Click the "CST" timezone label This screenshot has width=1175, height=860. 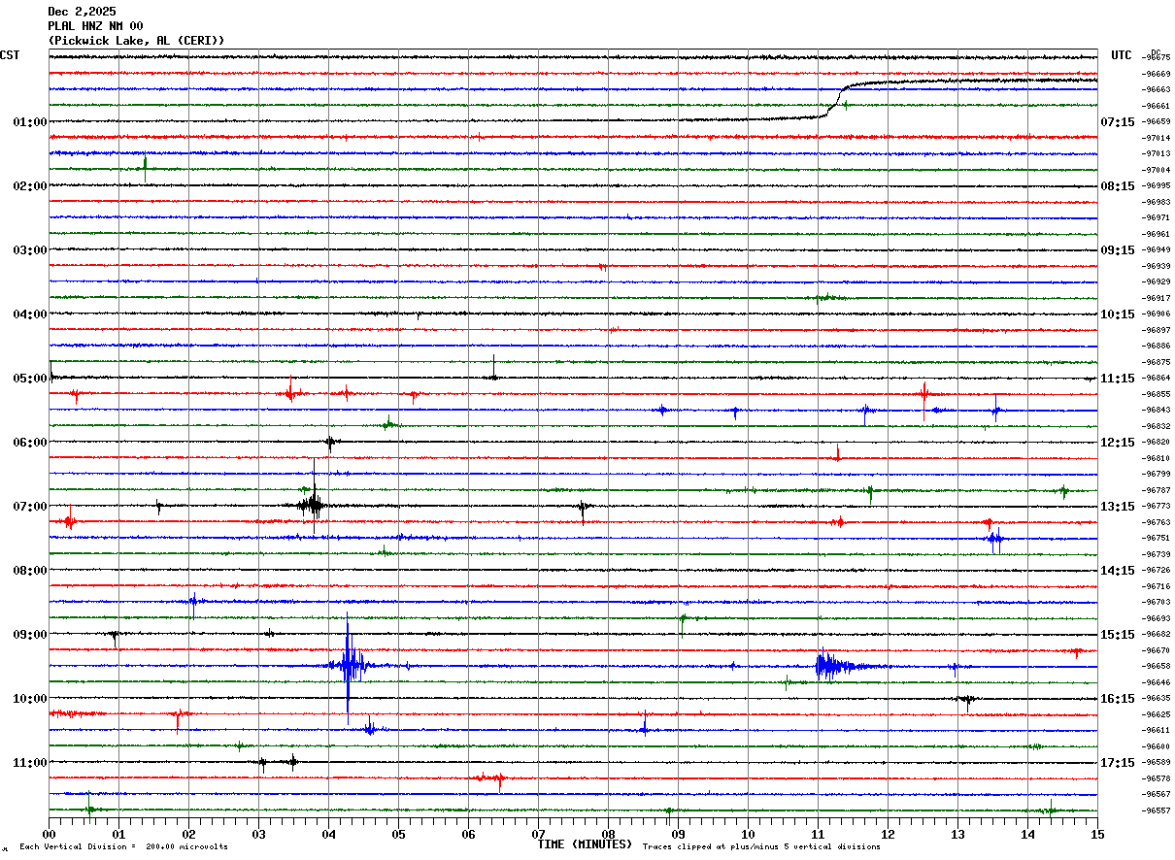tap(10, 55)
